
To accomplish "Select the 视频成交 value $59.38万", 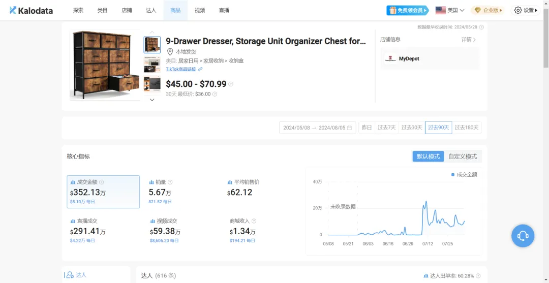I will [x=165, y=231].
